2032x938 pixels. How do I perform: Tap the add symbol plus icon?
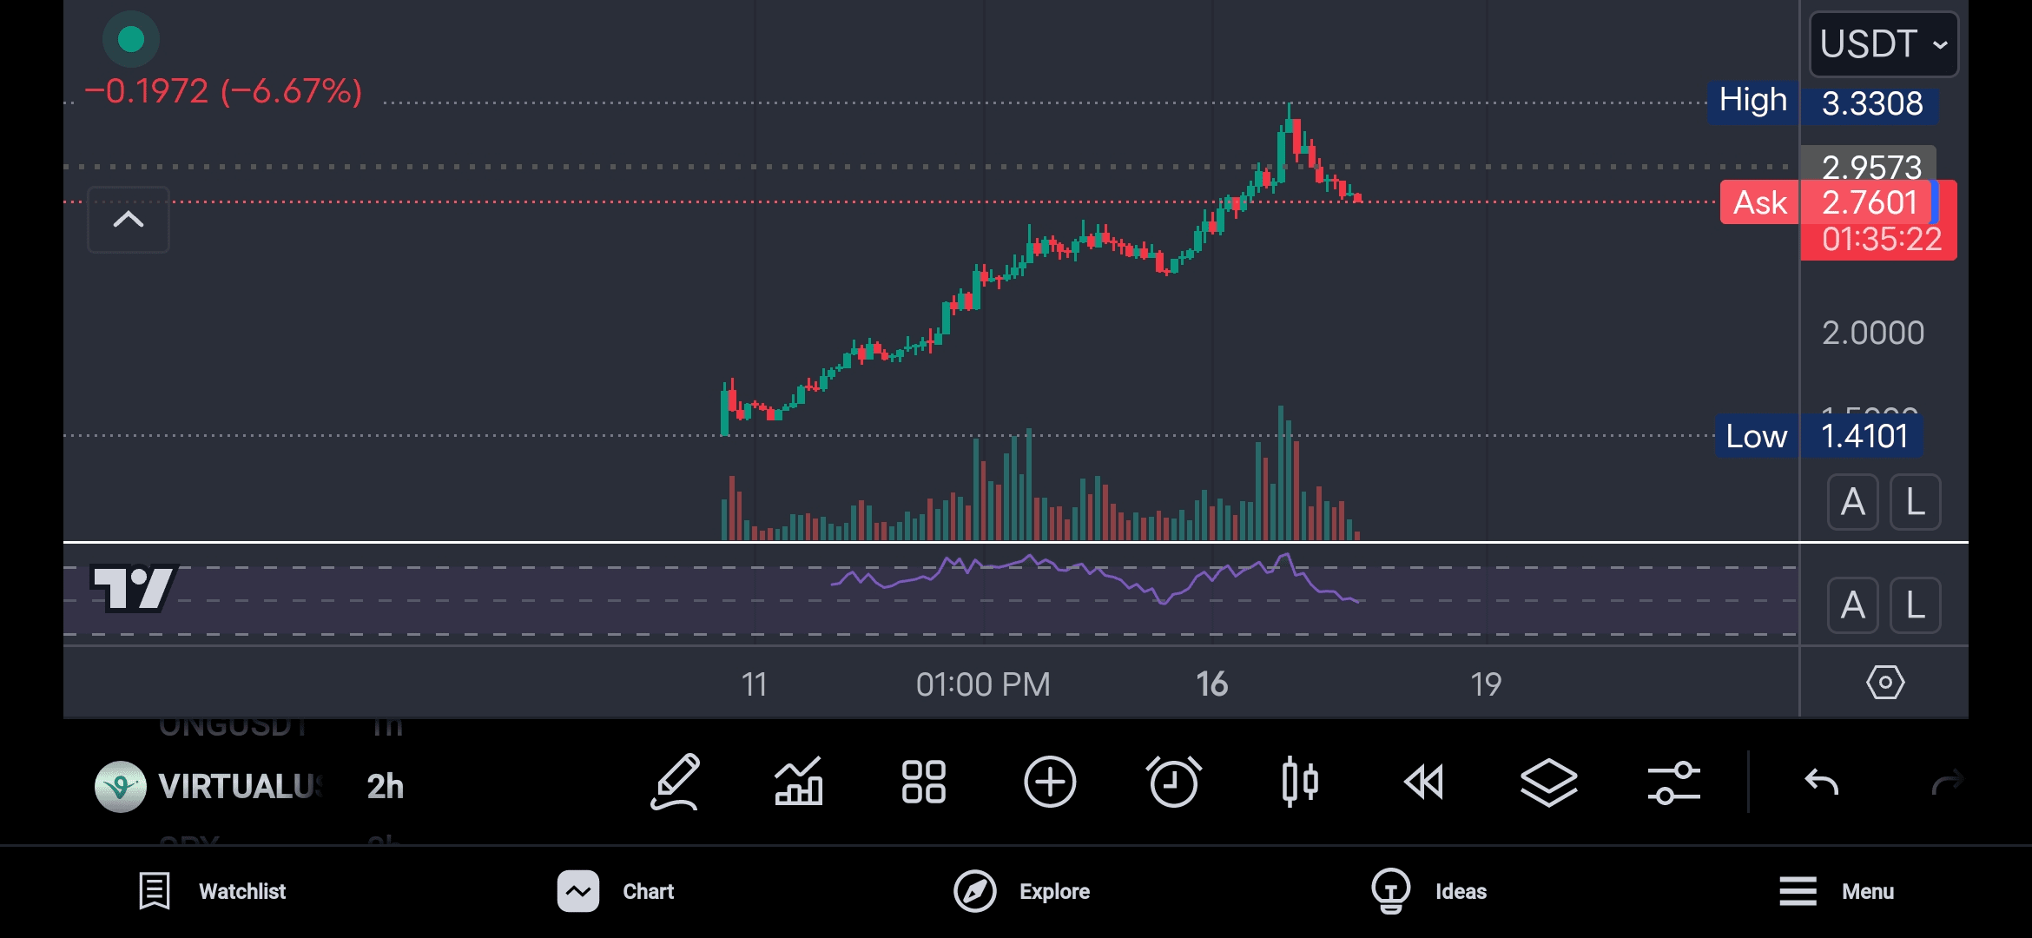[1049, 783]
